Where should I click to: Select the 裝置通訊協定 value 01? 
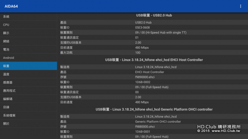tap(137, 37)
